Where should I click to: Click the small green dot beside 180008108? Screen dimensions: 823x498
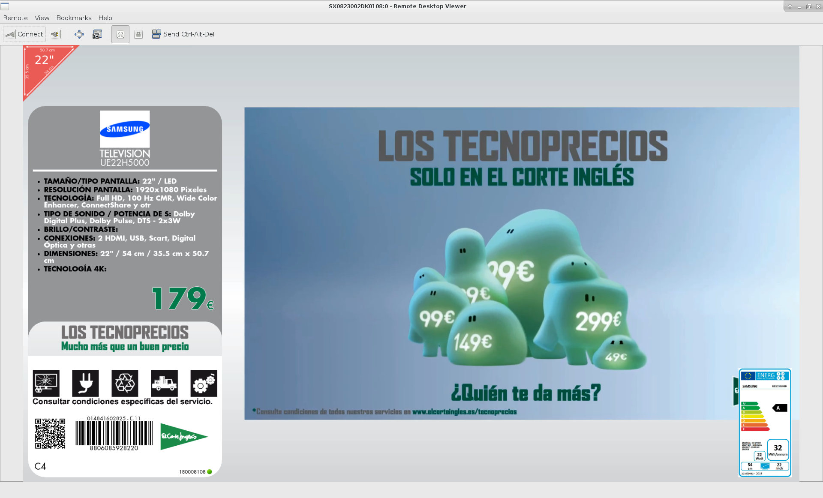click(x=210, y=472)
